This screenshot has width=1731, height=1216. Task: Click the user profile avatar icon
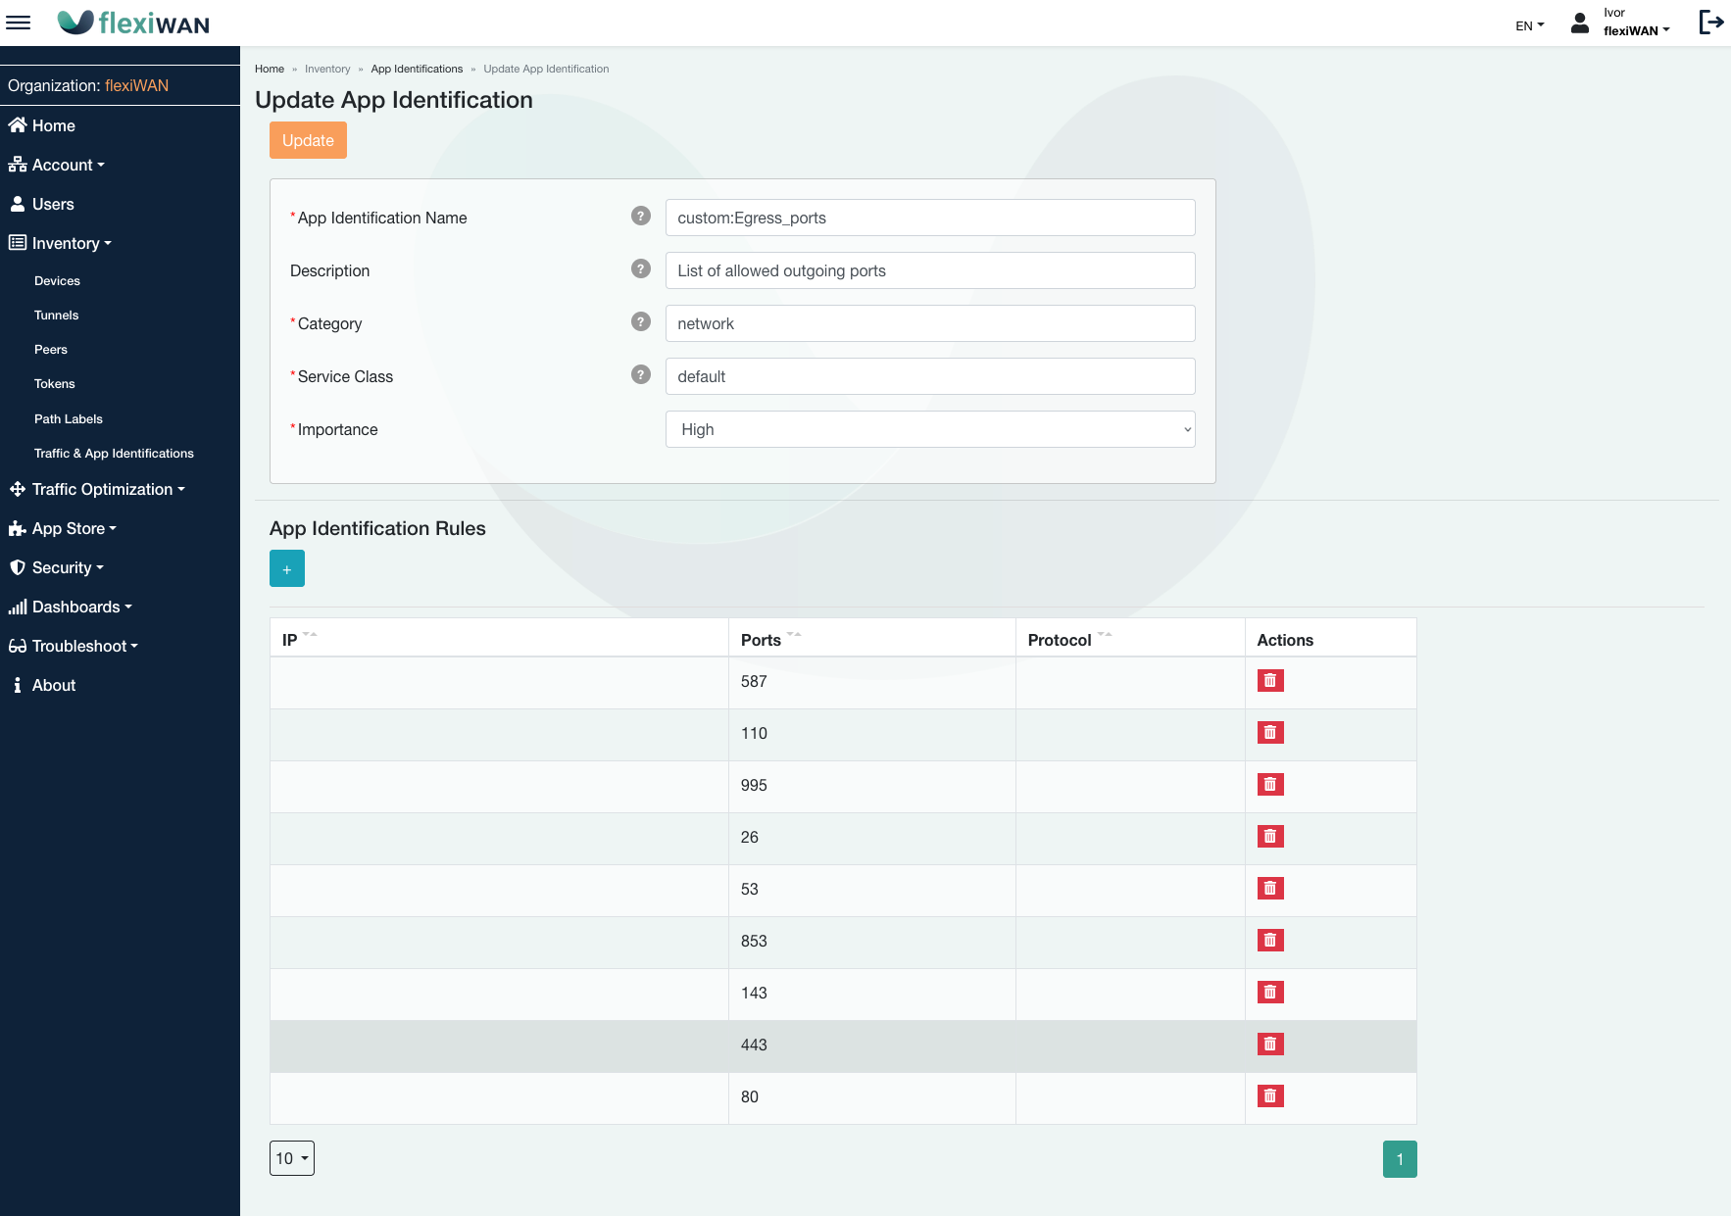(x=1580, y=23)
